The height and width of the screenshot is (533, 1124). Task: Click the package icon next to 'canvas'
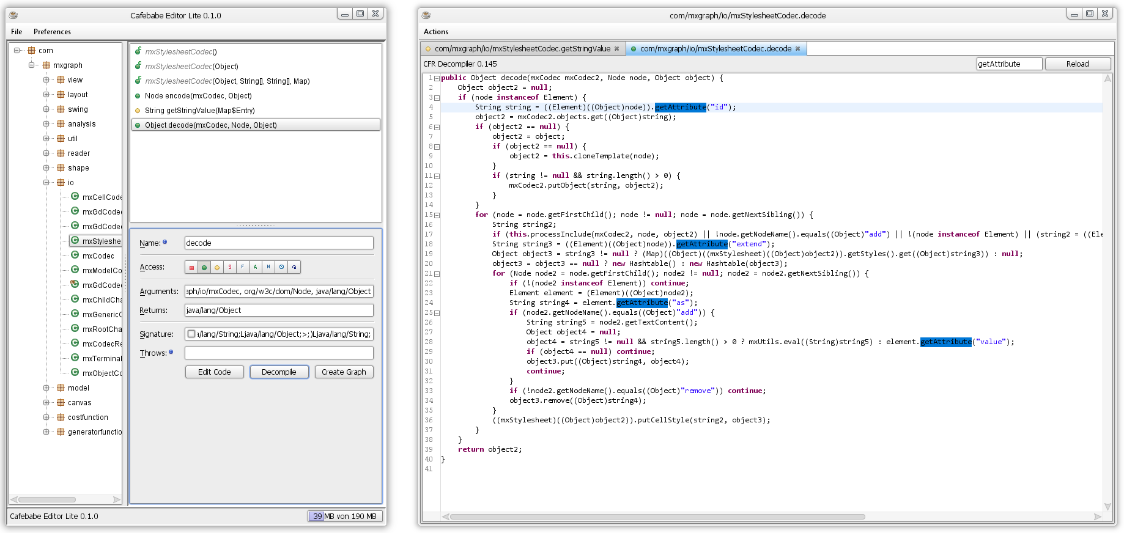coord(61,403)
